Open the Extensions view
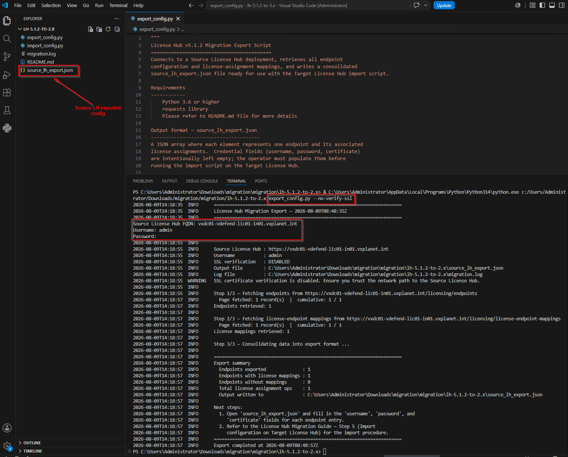 click(x=7, y=92)
